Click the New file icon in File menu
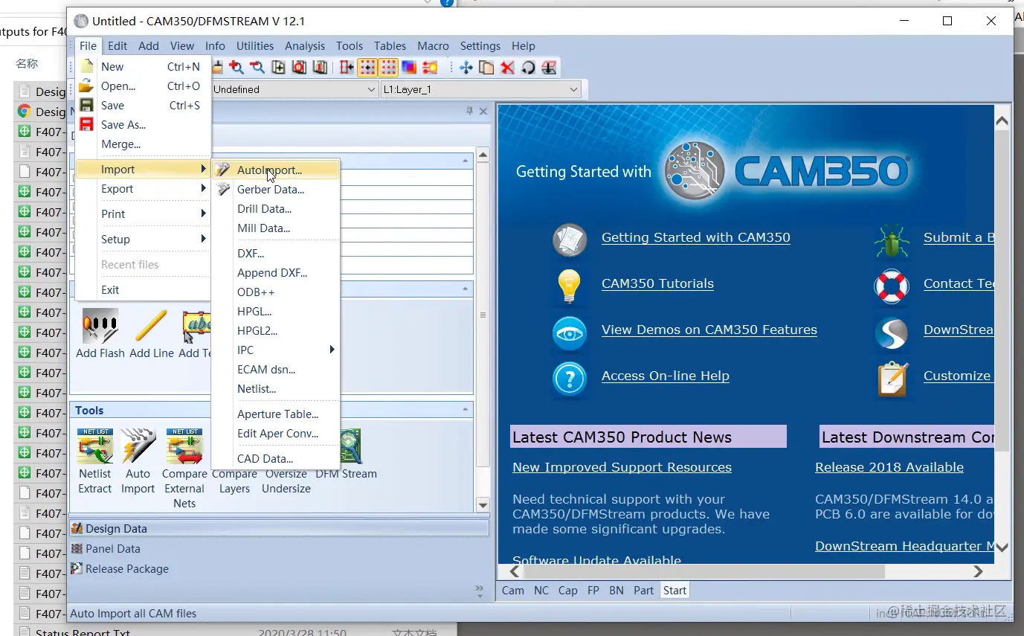1024x636 pixels. pyautogui.click(x=87, y=66)
